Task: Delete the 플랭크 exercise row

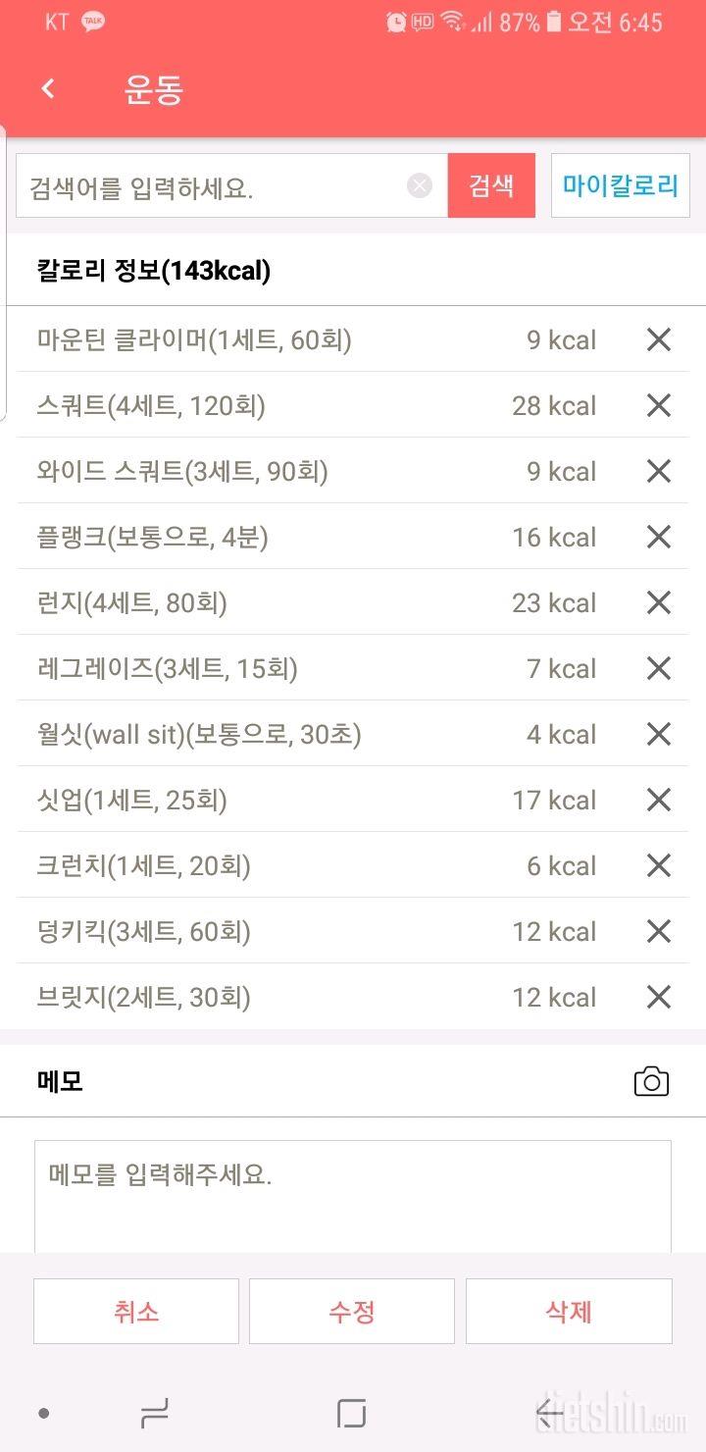Action: pos(658,538)
